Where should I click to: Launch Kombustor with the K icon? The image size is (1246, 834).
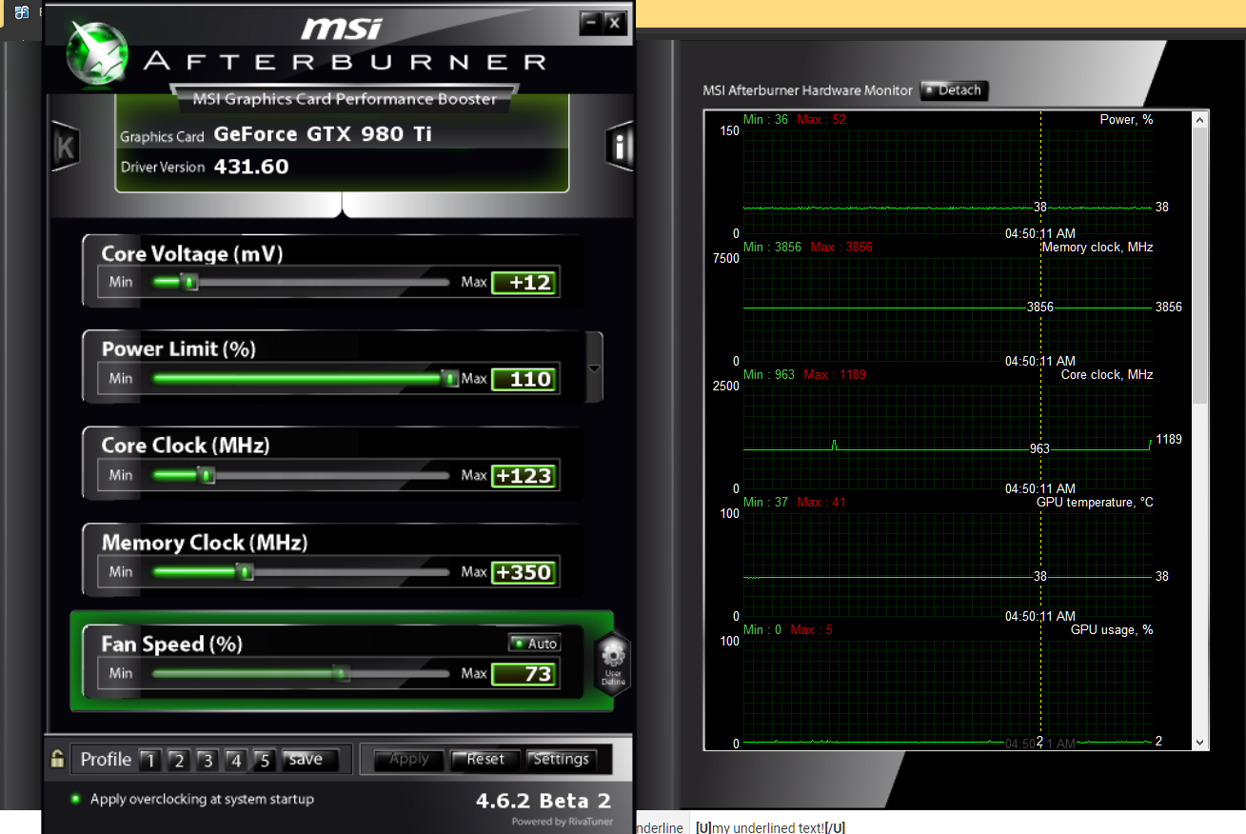[65, 148]
